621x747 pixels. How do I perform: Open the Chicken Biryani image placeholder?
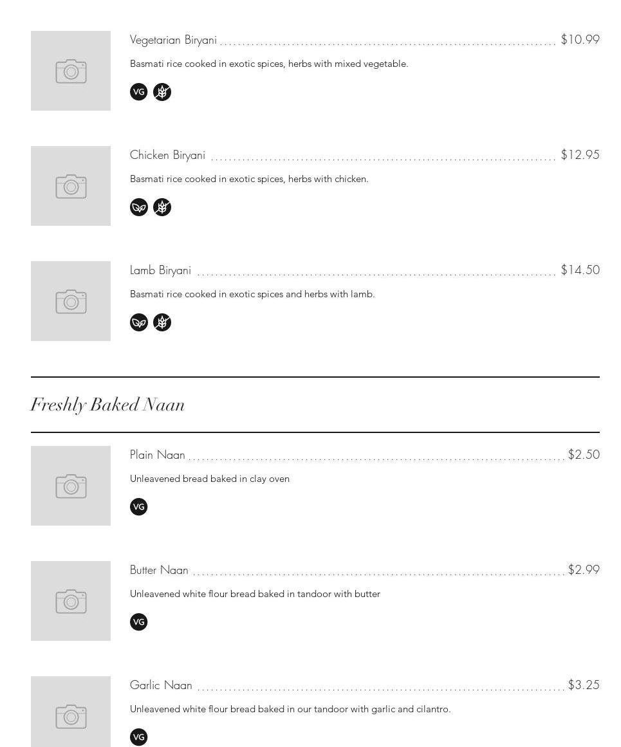(x=71, y=186)
